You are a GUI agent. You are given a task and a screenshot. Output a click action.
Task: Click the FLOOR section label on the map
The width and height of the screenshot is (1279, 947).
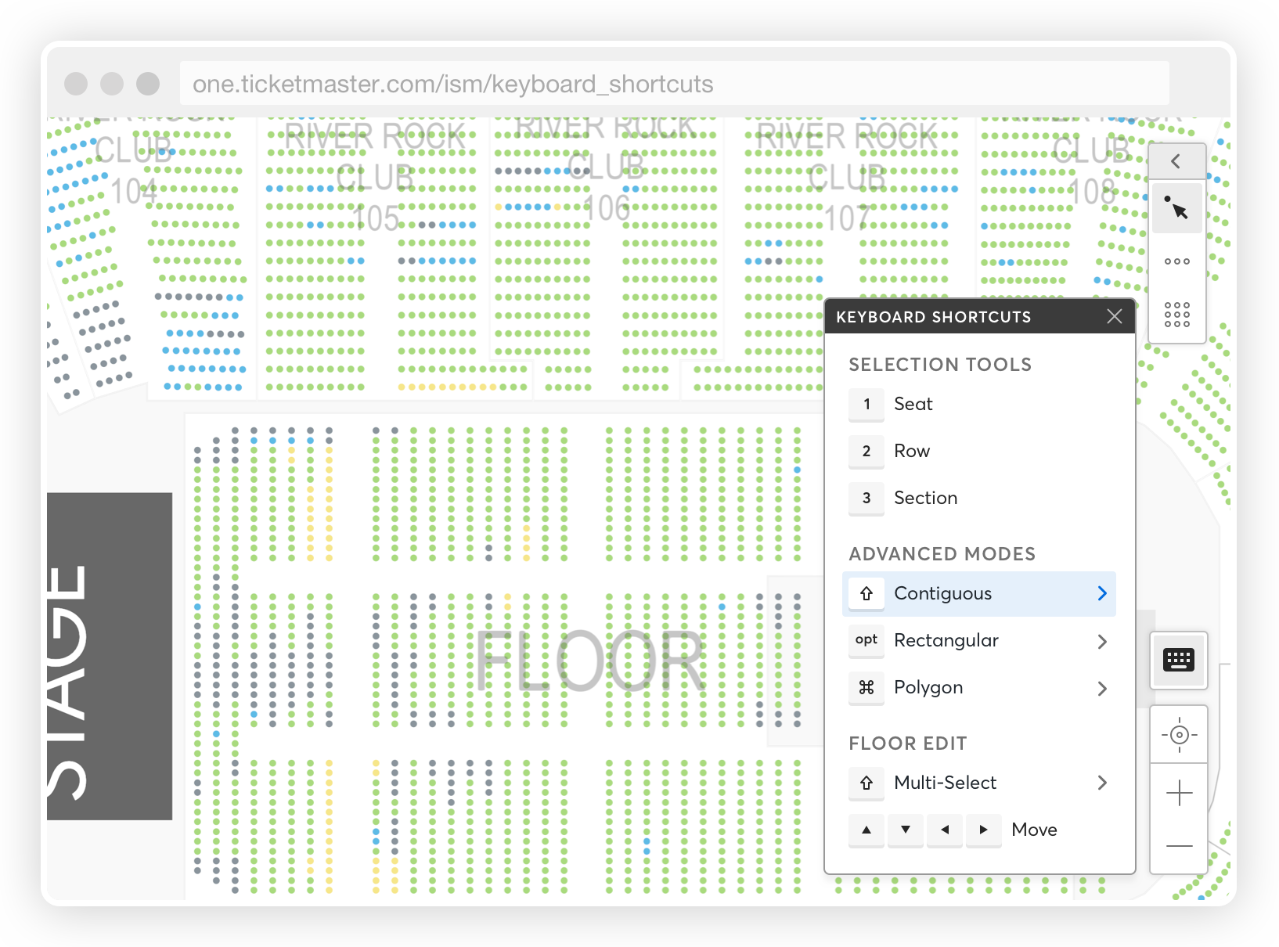(592, 661)
